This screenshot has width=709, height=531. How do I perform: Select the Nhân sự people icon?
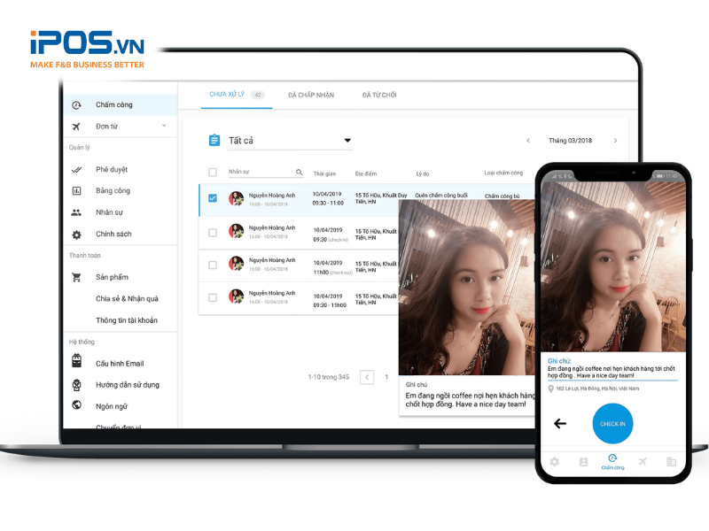(x=77, y=212)
